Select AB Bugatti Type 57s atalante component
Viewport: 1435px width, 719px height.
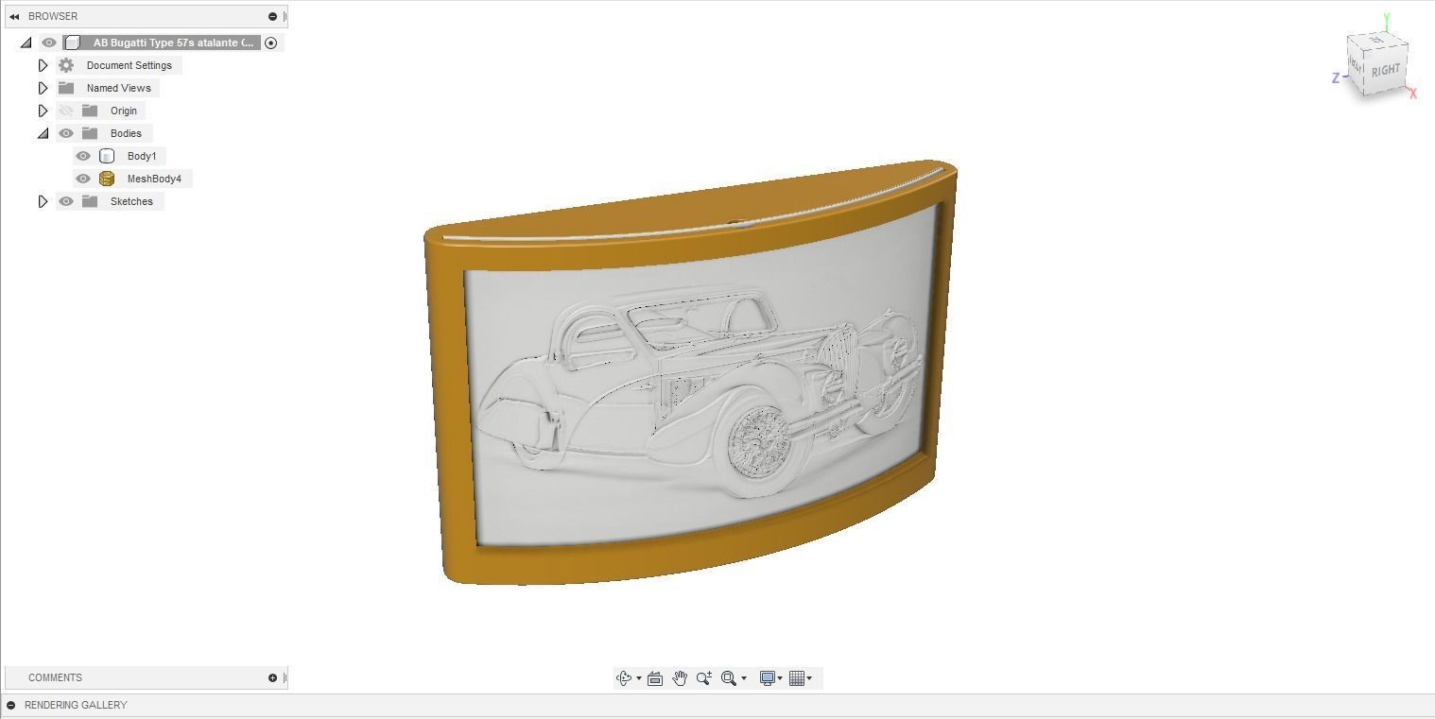pos(173,43)
